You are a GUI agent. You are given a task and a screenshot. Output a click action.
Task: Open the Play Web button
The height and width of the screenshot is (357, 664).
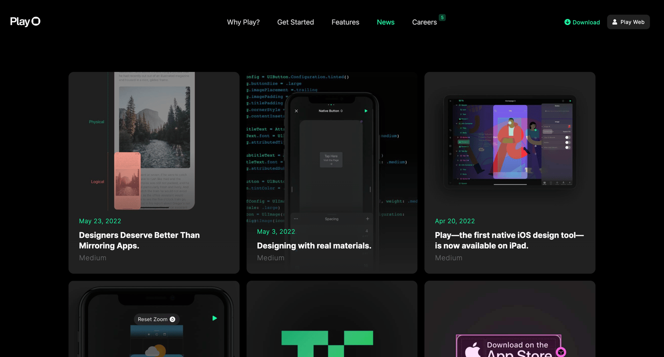click(x=628, y=22)
